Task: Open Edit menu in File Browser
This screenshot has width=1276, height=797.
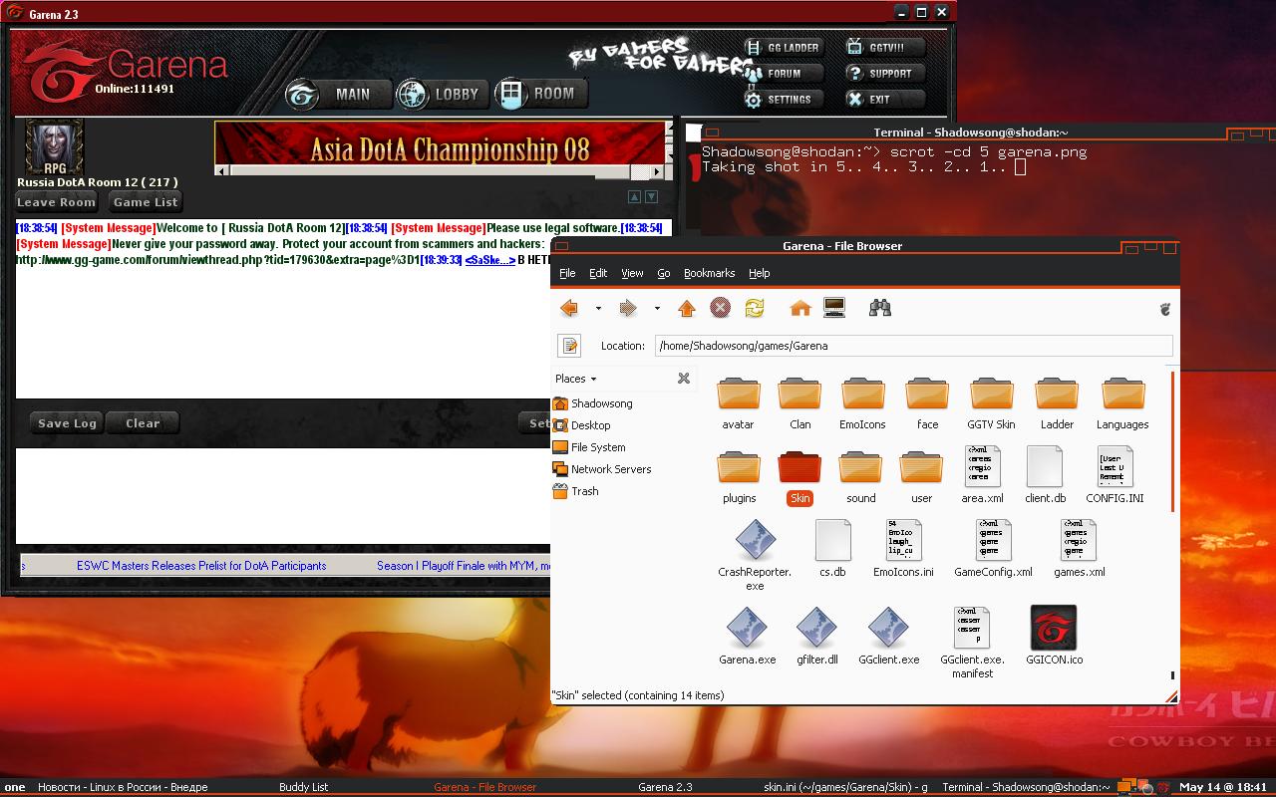Action: (598, 273)
